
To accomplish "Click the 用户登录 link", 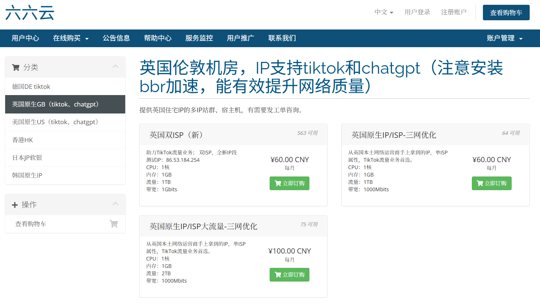I will (x=417, y=12).
